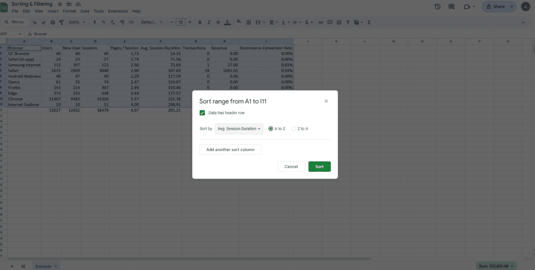Select the A to Z radio option
This screenshot has width=535, height=270.
point(271,128)
